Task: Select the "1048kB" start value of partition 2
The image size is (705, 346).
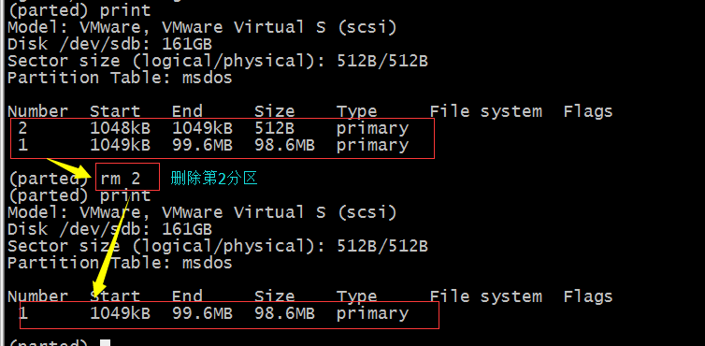Action: pyautogui.click(x=120, y=128)
